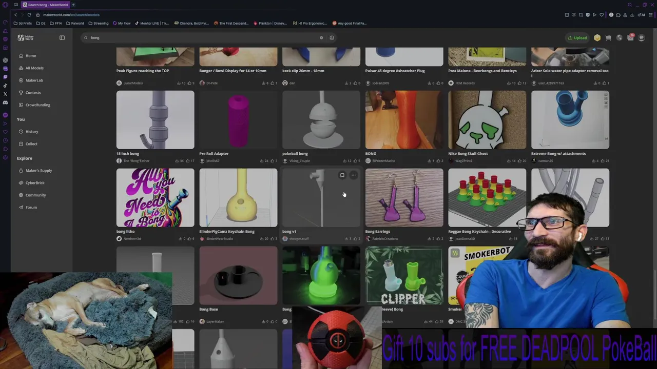Open the Streaming bookmark folder
Image resolution: width=657 pixels, height=369 pixels.
pos(99,23)
